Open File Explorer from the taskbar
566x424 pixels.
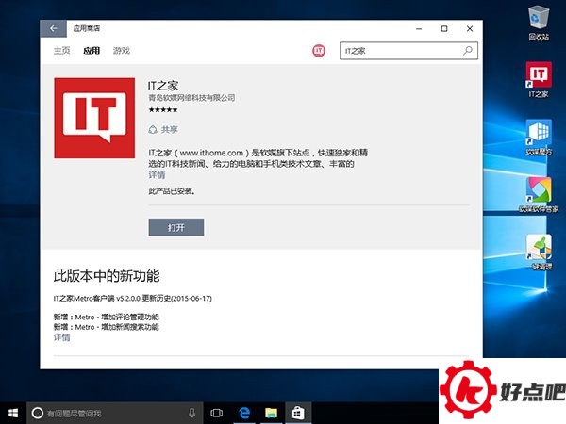point(270,413)
